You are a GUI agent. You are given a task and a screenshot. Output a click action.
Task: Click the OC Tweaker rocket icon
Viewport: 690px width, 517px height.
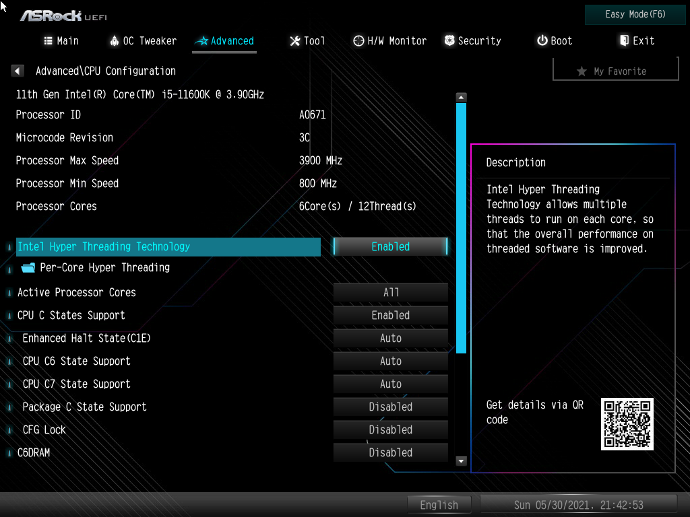click(x=115, y=41)
